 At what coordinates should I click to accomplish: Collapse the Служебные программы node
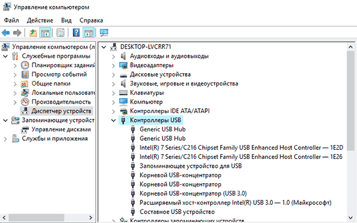pos(5,56)
